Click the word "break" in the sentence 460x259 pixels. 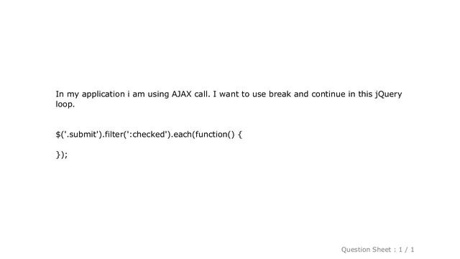(280, 94)
